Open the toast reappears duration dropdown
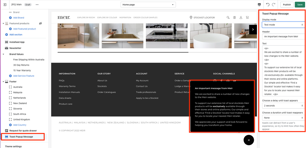Viewport: 307px width, 148px height. (x=283, y=118)
